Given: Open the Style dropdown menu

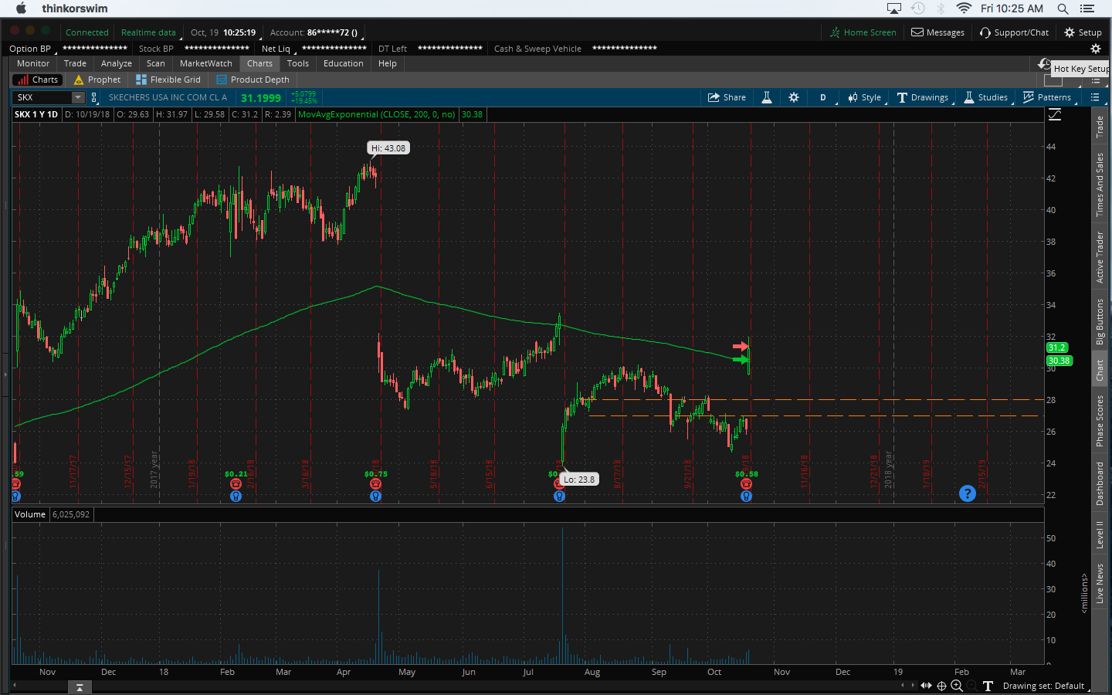Looking at the screenshot, I should point(864,97).
